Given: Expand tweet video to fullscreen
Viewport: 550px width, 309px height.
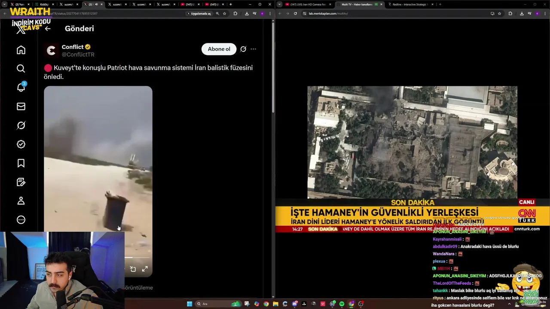Looking at the screenshot, I should click(x=145, y=269).
